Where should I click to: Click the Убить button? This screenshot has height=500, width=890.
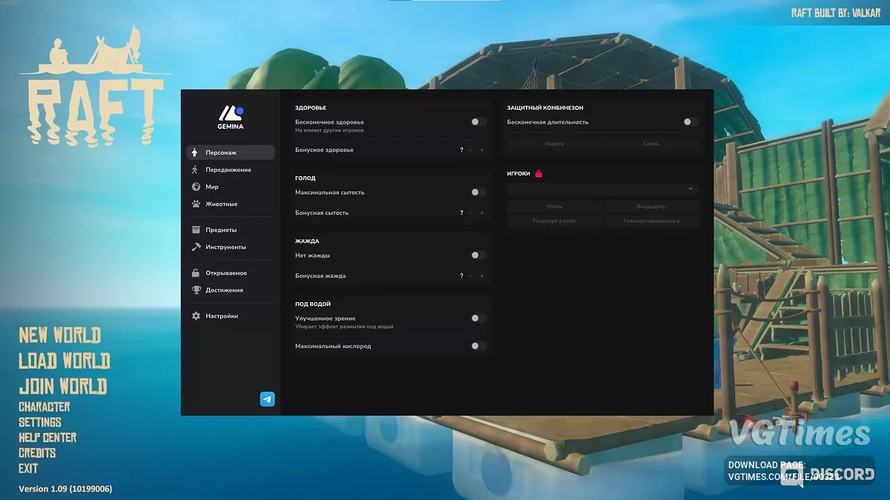(x=554, y=207)
